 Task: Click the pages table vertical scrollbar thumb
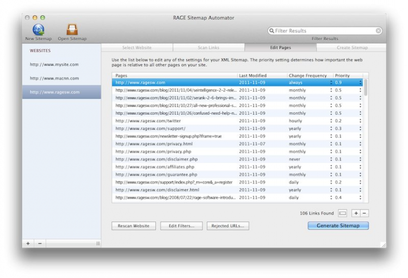[366, 88]
